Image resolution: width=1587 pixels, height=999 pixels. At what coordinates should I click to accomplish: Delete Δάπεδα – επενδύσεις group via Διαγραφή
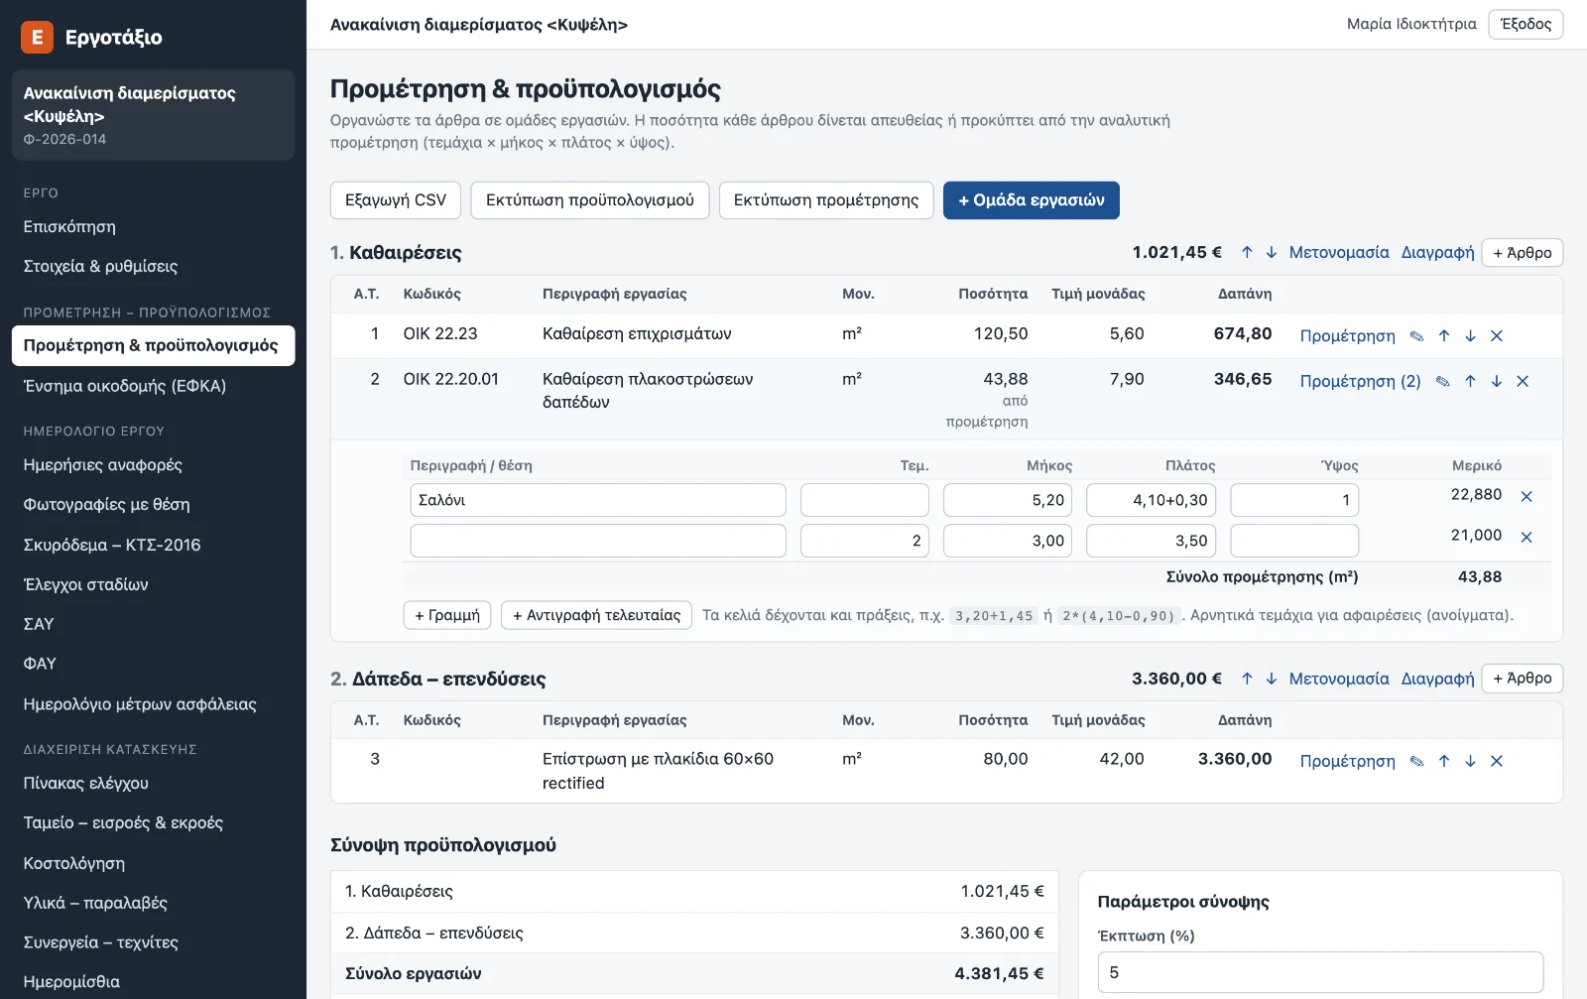1437,679
